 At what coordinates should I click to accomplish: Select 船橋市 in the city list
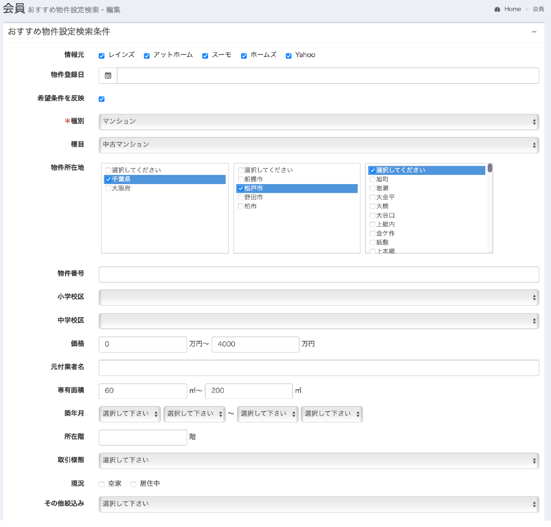pos(297,179)
